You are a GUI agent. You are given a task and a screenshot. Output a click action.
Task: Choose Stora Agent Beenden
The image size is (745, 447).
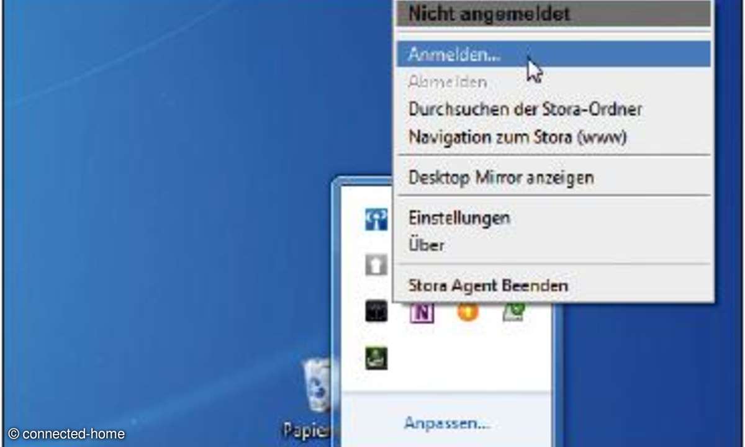click(553, 286)
